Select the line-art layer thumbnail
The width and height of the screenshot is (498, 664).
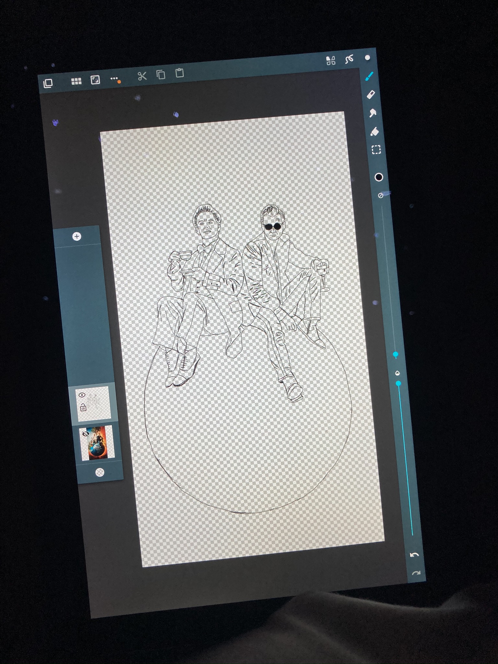(93, 404)
